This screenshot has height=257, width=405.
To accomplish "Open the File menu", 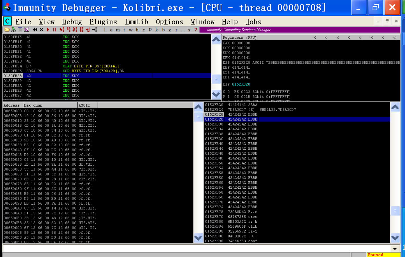I will (23, 22).
